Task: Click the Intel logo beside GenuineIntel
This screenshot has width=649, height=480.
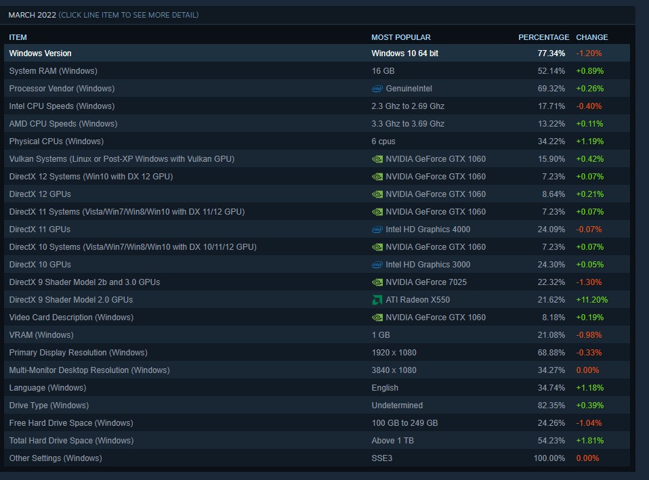Action: click(377, 89)
